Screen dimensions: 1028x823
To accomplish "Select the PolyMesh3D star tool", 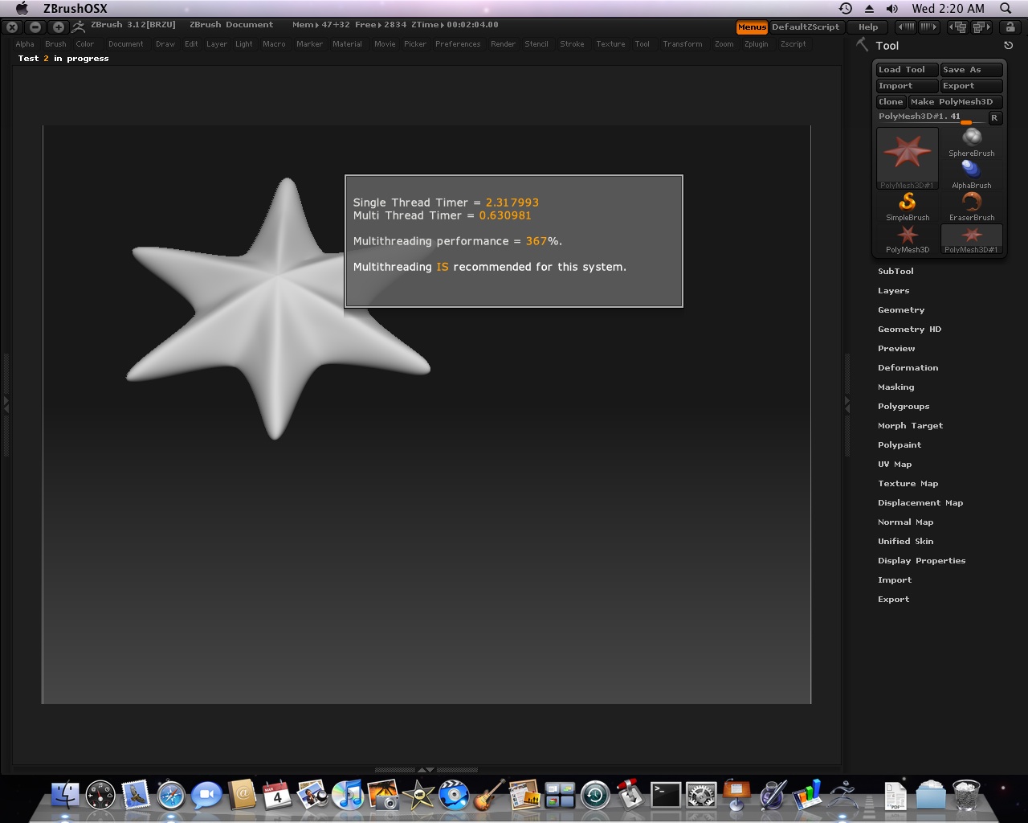I will tap(908, 238).
